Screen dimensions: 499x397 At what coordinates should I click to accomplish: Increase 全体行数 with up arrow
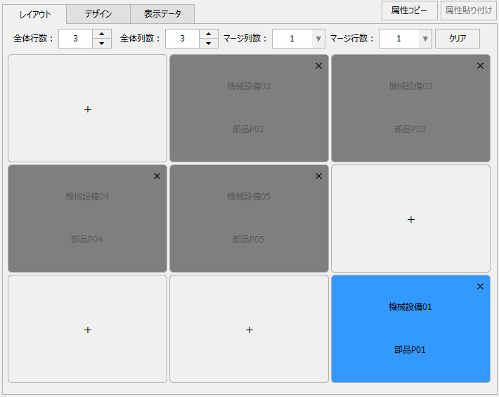[x=102, y=34]
